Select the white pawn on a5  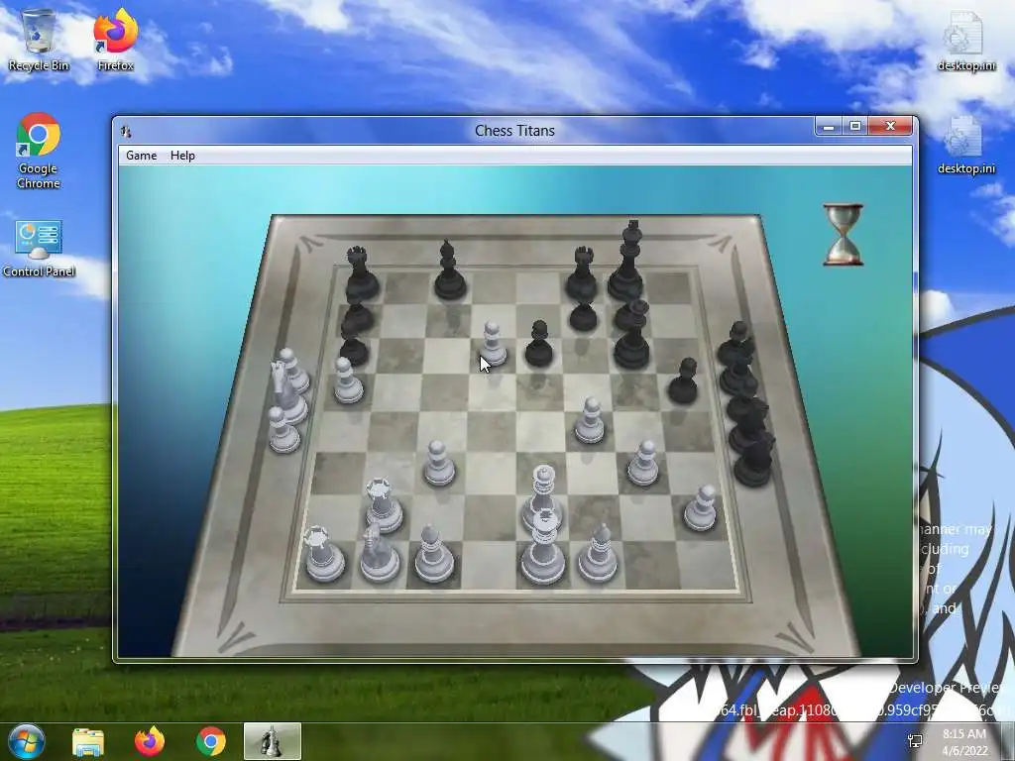point(348,381)
